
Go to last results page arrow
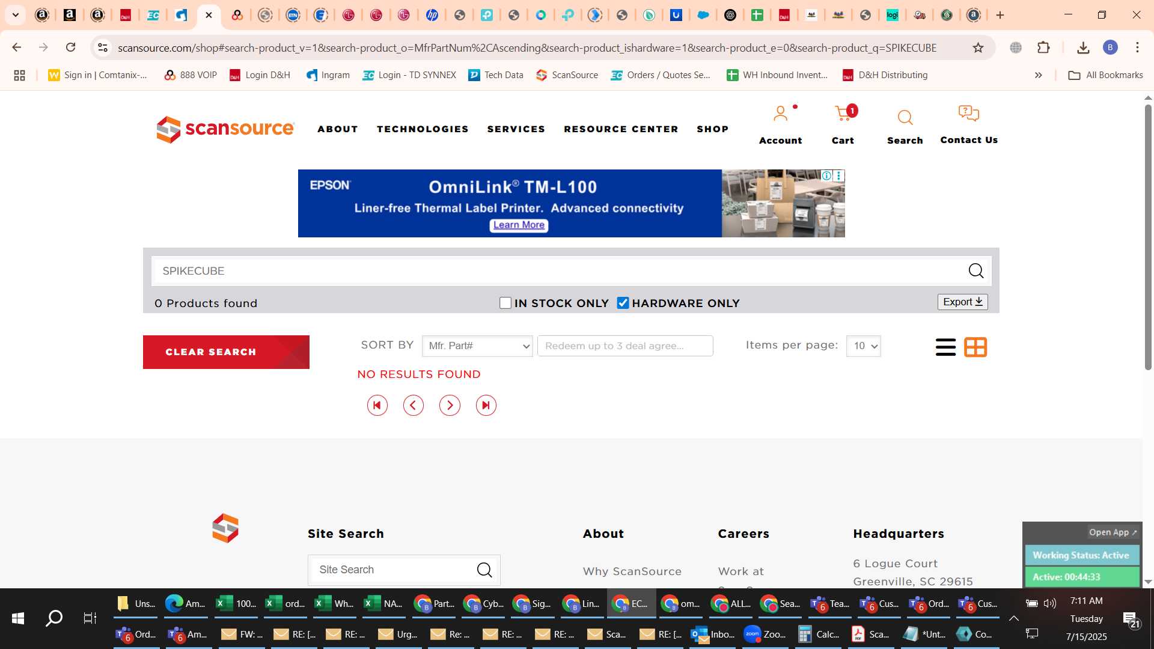click(486, 406)
